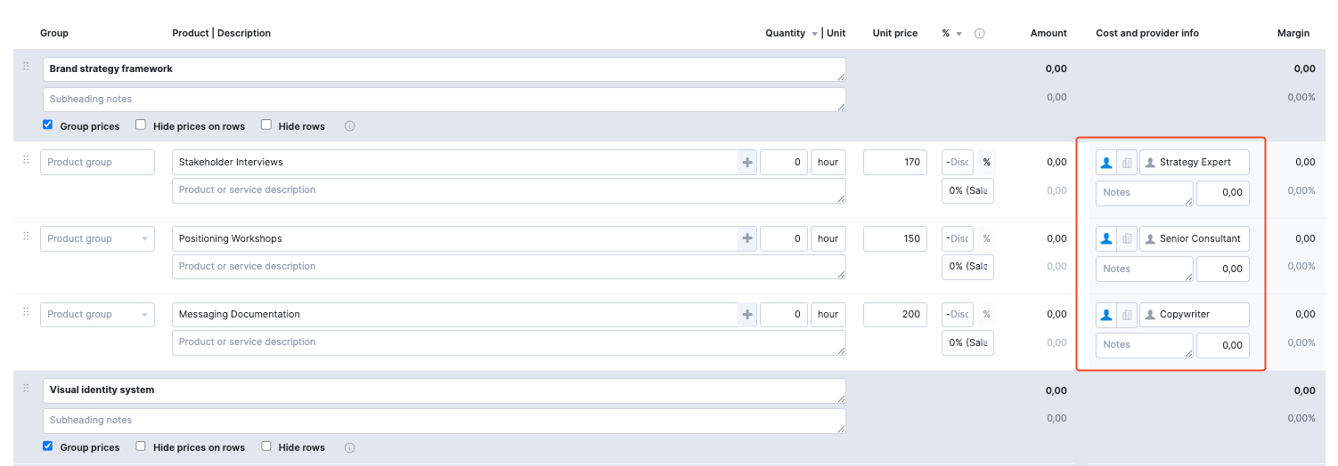The height and width of the screenshot is (466, 1338).
Task: Open Product group dropdown for Positioning Workshops
Action: 144,239
